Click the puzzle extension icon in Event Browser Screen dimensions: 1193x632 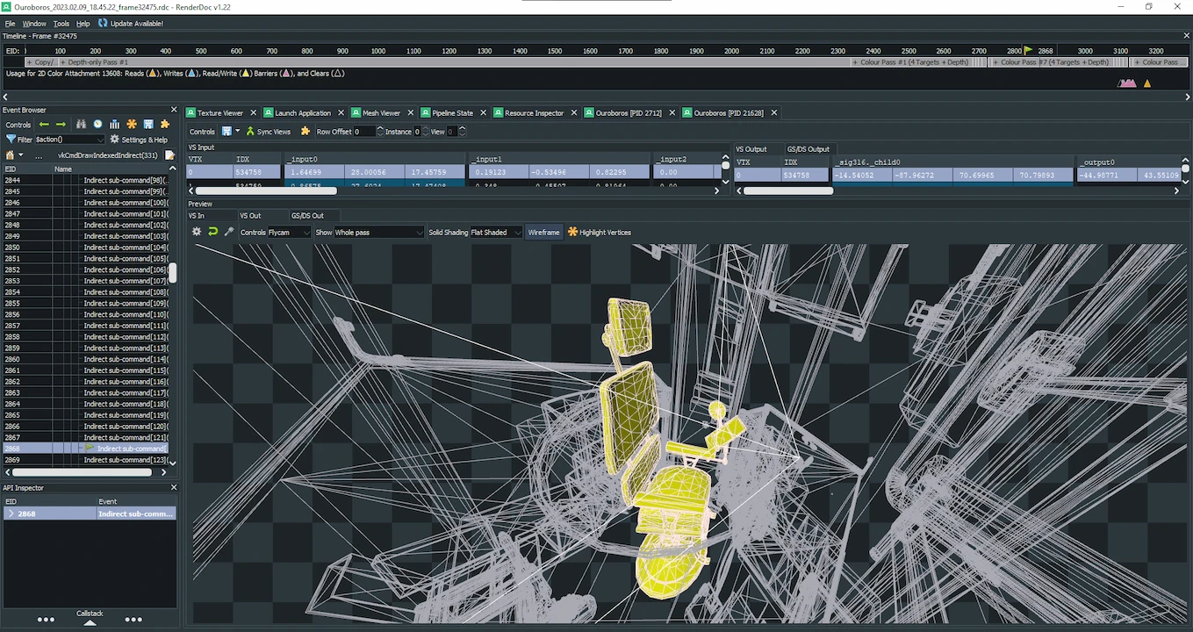[164, 125]
